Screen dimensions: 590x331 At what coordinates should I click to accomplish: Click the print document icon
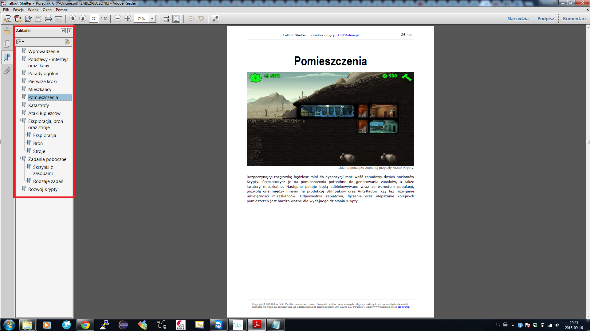coord(48,19)
